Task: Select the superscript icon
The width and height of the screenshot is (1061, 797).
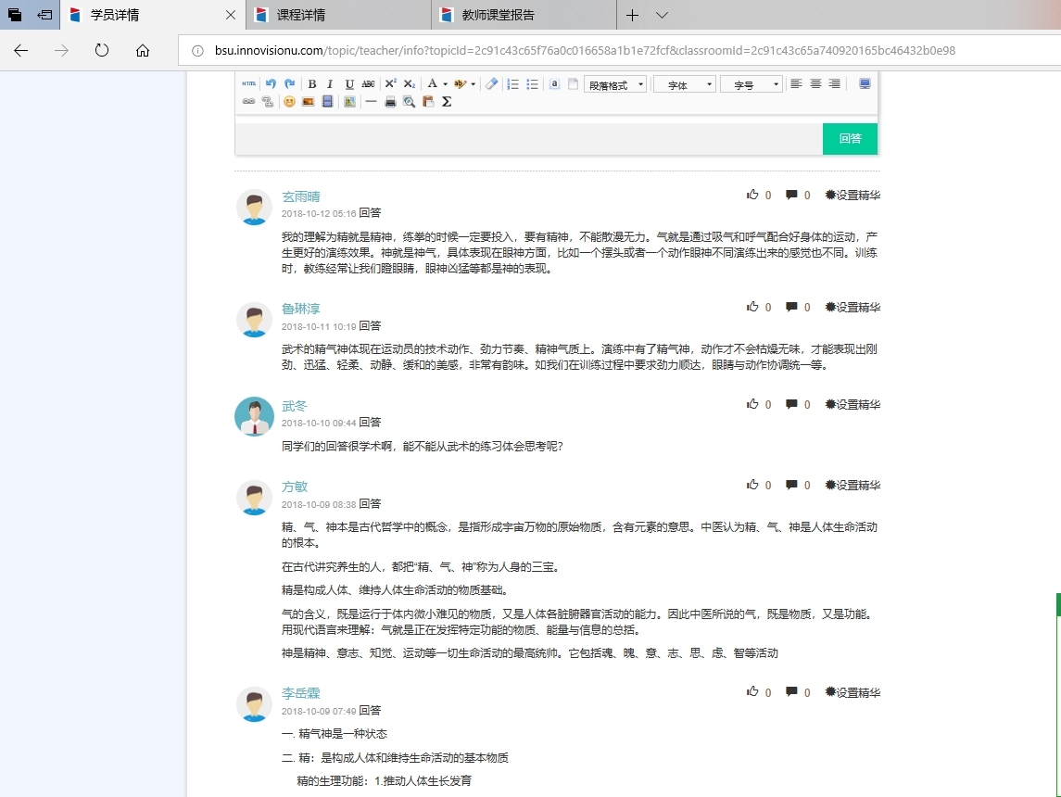Action: pyautogui.click(x=389, y=83)
